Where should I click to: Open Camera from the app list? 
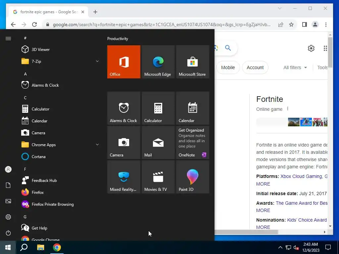coord(61,133)
